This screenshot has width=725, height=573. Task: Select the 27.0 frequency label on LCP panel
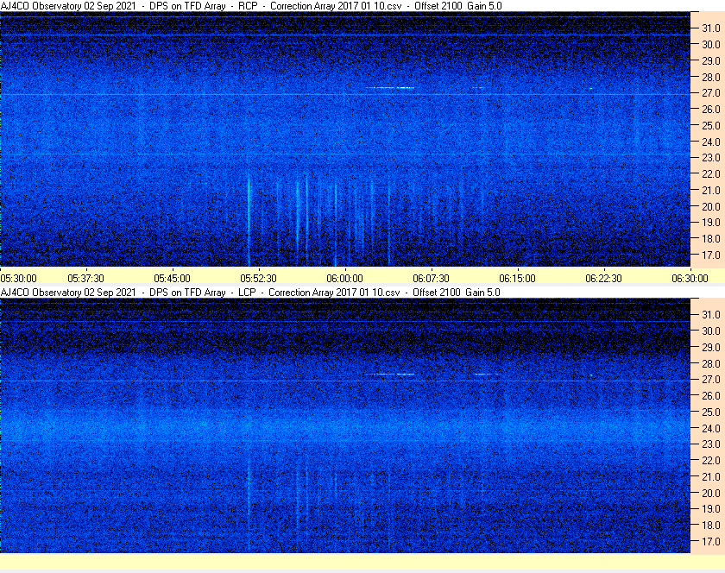pyautogui.click(x=711, y=379)
